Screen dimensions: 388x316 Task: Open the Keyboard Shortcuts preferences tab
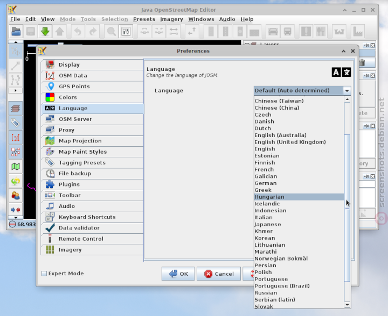coord(92,217)
